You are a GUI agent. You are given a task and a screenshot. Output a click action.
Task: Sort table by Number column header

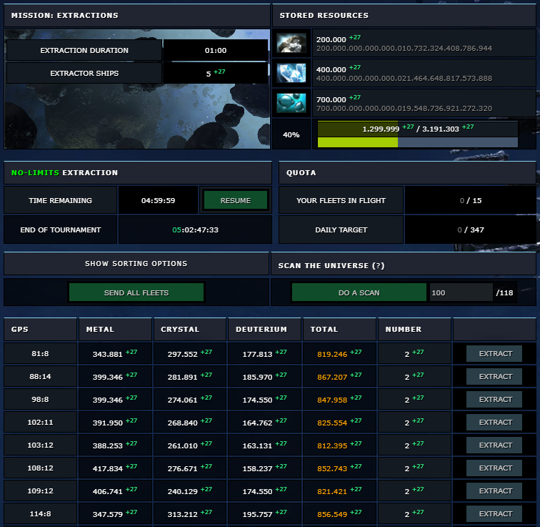tap(414, 329)
